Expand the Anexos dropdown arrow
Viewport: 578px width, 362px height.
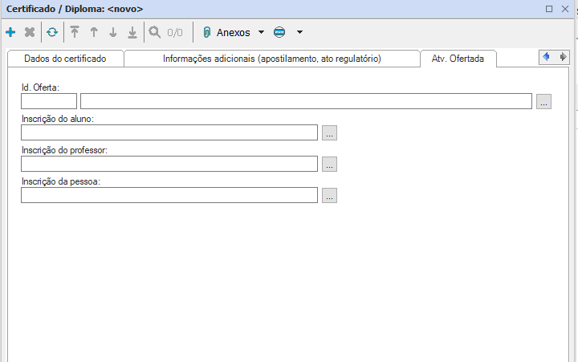261,33
